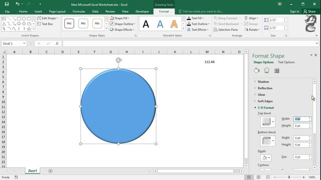Open the Text Effects menu
The width and height of the screenshot is (321, 180).
198,29
